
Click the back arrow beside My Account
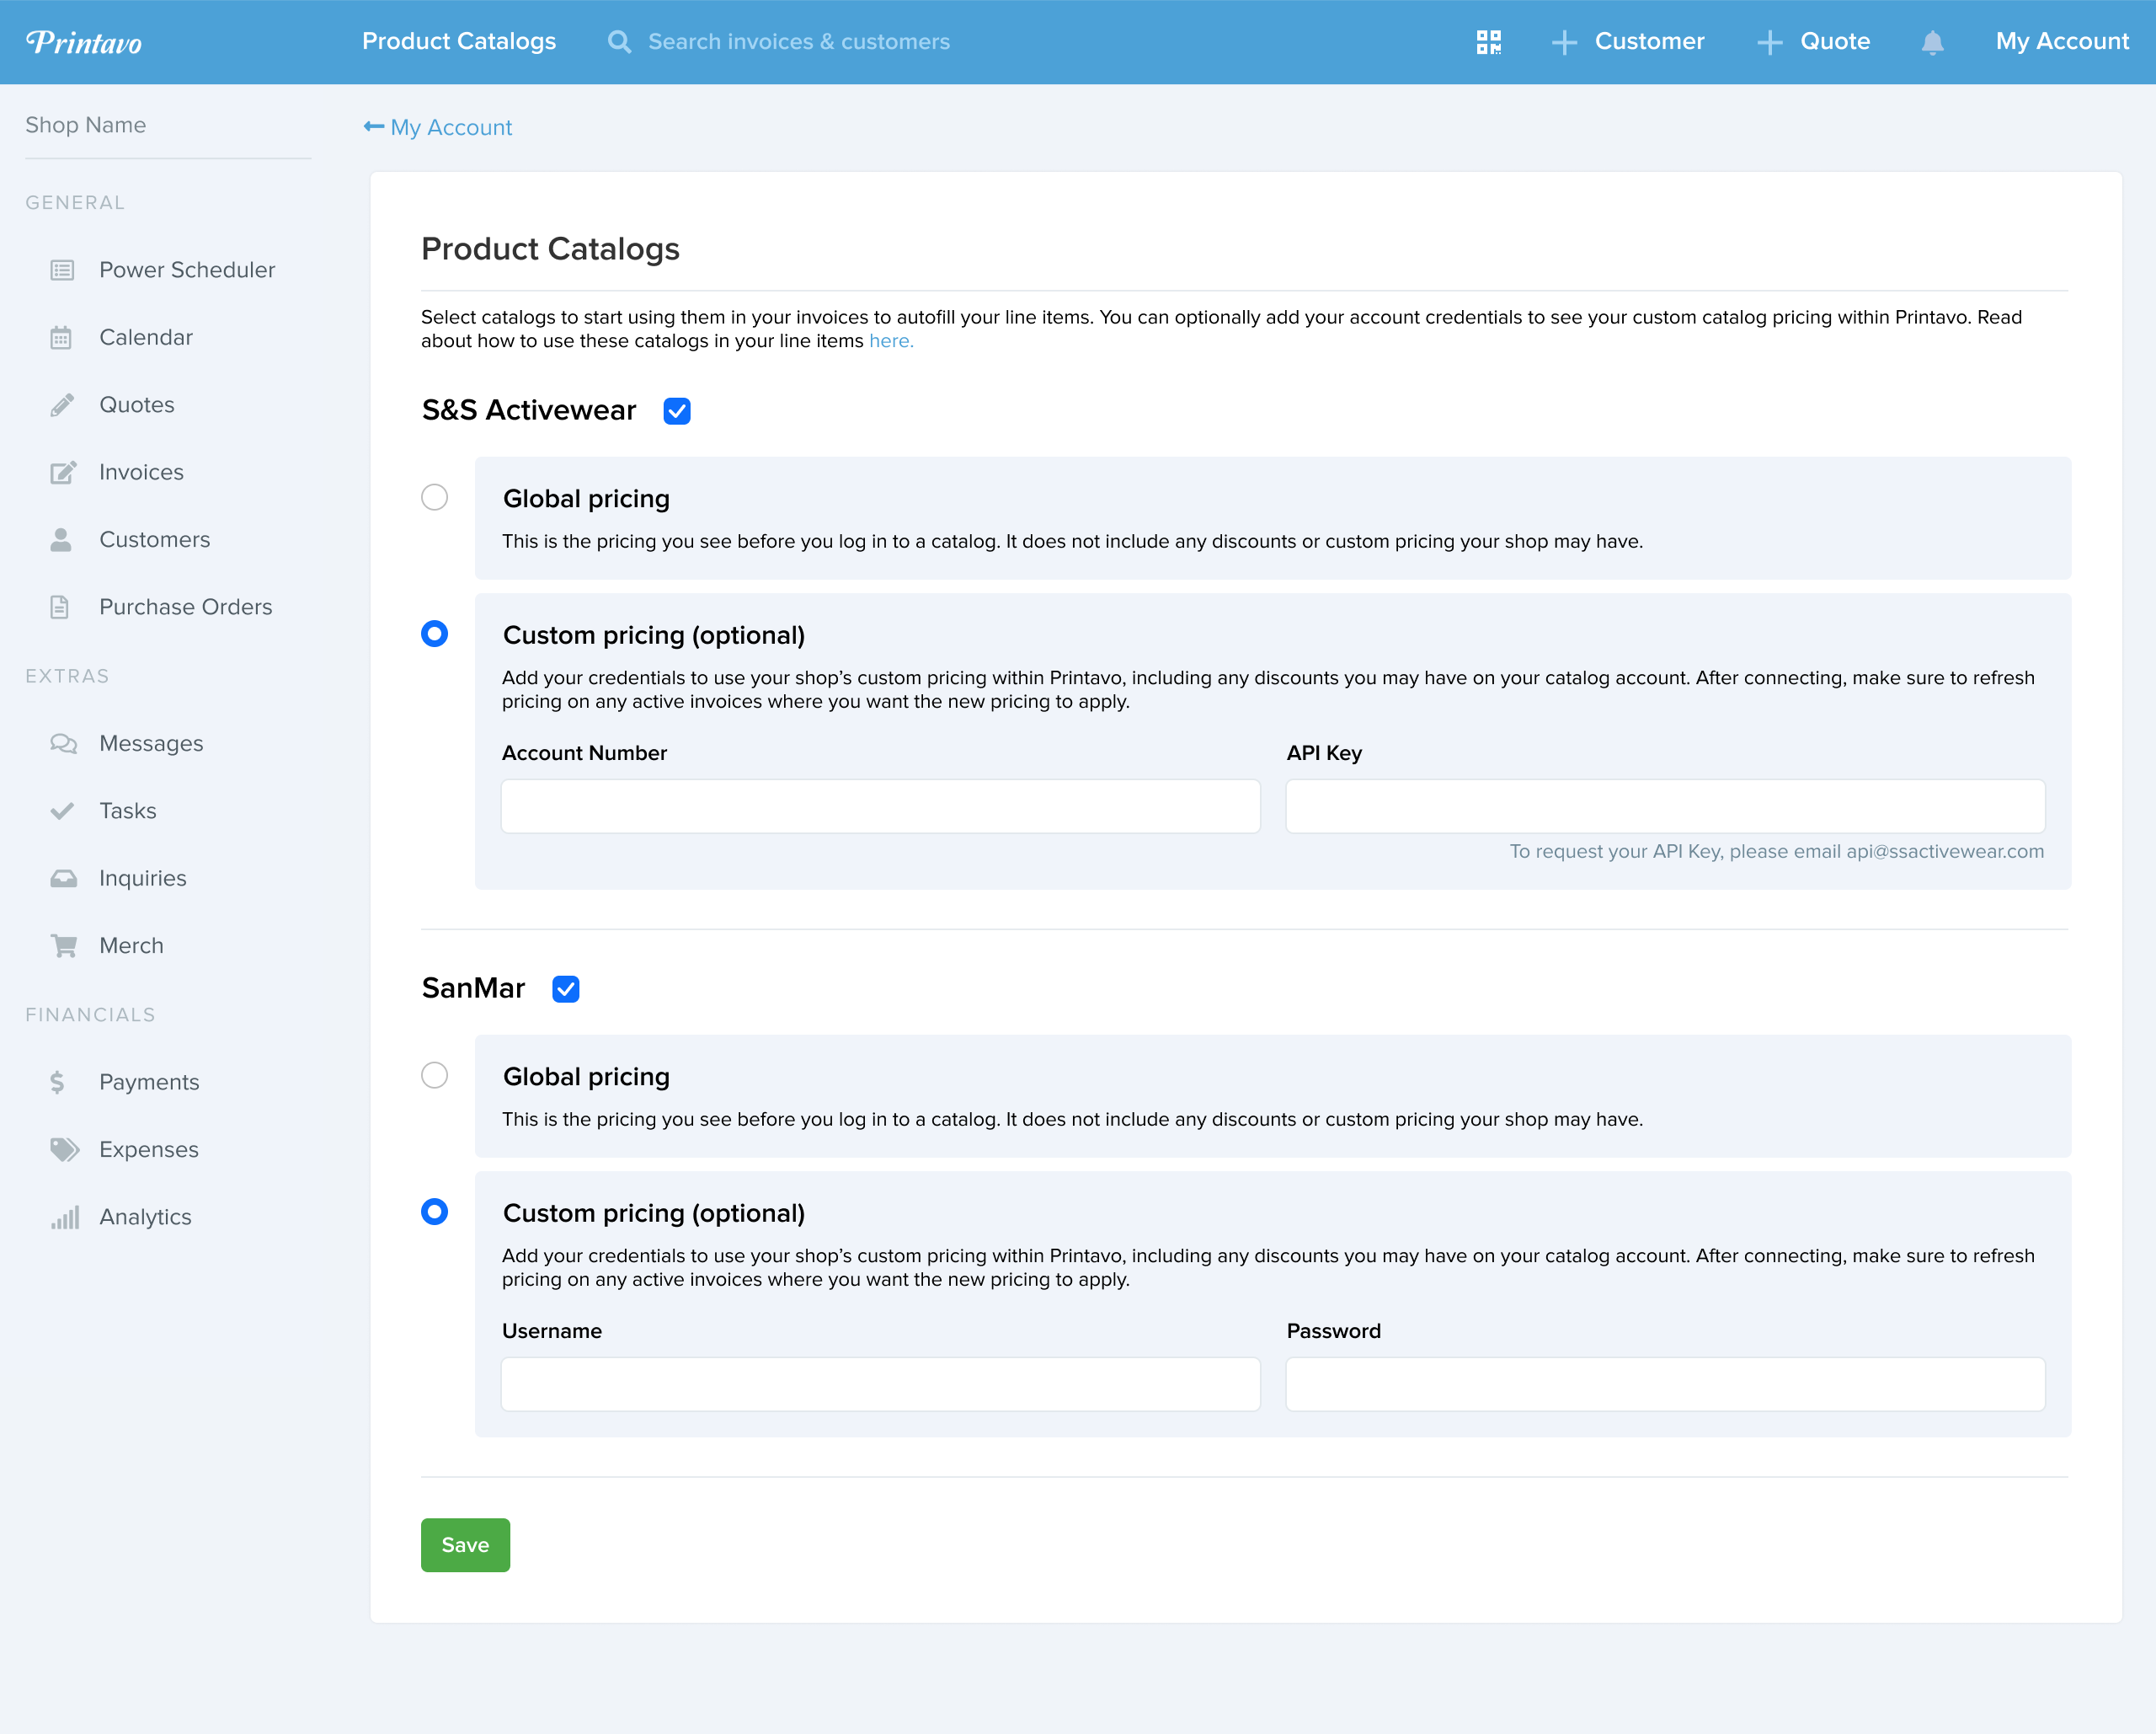(x=374, y=126)
